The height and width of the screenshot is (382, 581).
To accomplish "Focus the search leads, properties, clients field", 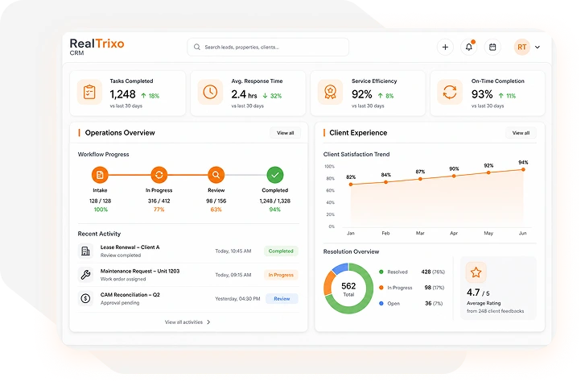I will tap(268, 48).
